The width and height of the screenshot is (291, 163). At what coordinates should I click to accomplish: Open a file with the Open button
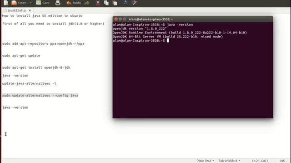click(19, 3)
